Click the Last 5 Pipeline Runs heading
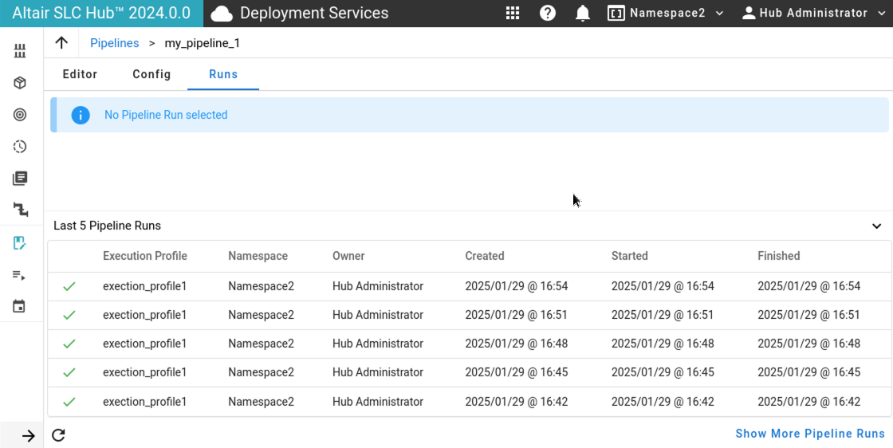Image resolution: width=893 pixels, height=448 pixels. point(107,226)
